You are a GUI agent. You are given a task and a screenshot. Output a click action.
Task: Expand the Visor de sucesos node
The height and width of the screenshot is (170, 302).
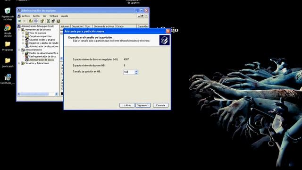point(23,33)
